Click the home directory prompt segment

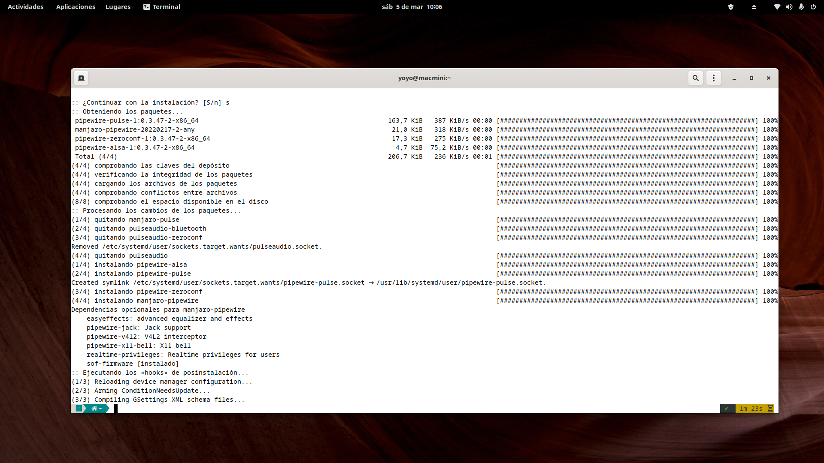pos(97,409)
